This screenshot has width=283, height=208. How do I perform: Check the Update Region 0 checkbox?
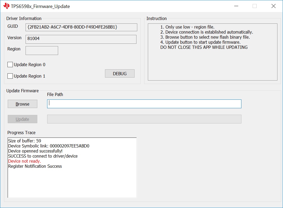[10, 65]
